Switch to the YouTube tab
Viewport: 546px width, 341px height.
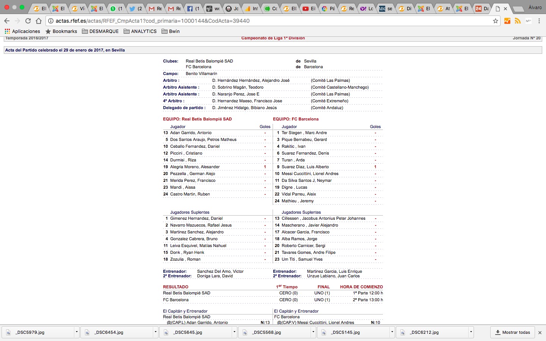point(309,8)
